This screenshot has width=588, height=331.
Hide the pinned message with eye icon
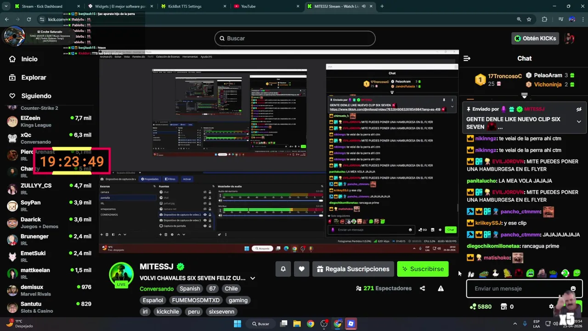click(x=579, y=109)
